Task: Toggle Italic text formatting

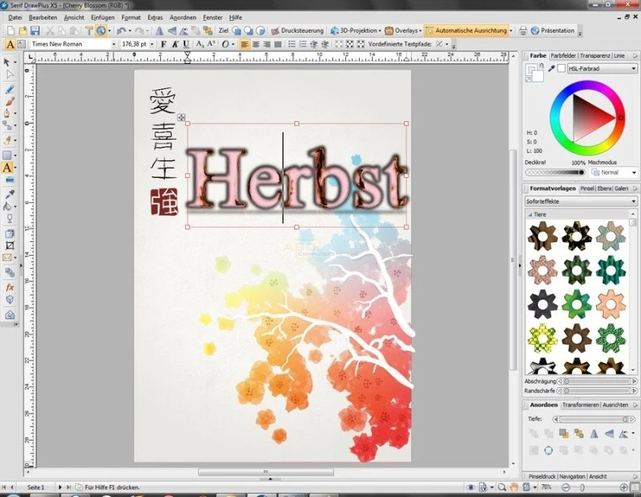Action: pyautogui.click(x=175, y=44)
